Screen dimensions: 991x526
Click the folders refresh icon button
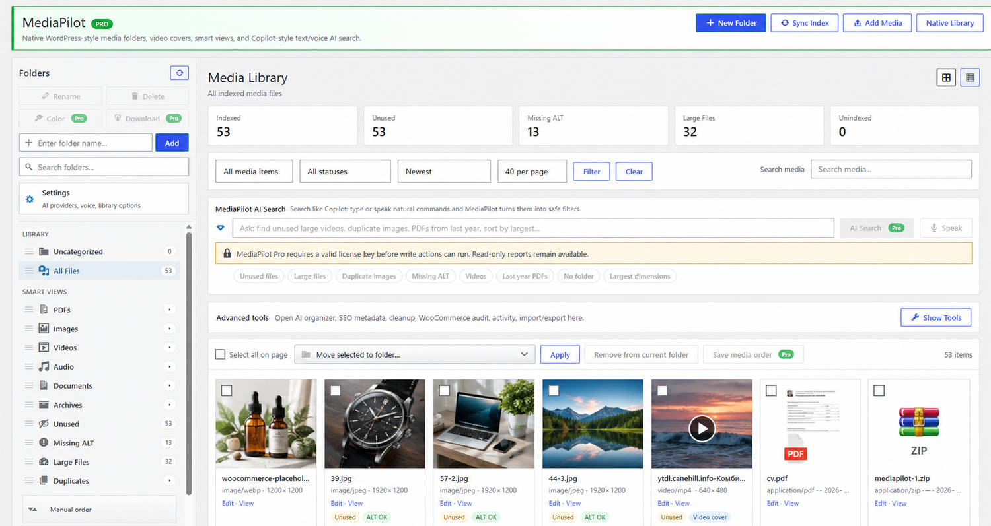click(x=179, y=73)
